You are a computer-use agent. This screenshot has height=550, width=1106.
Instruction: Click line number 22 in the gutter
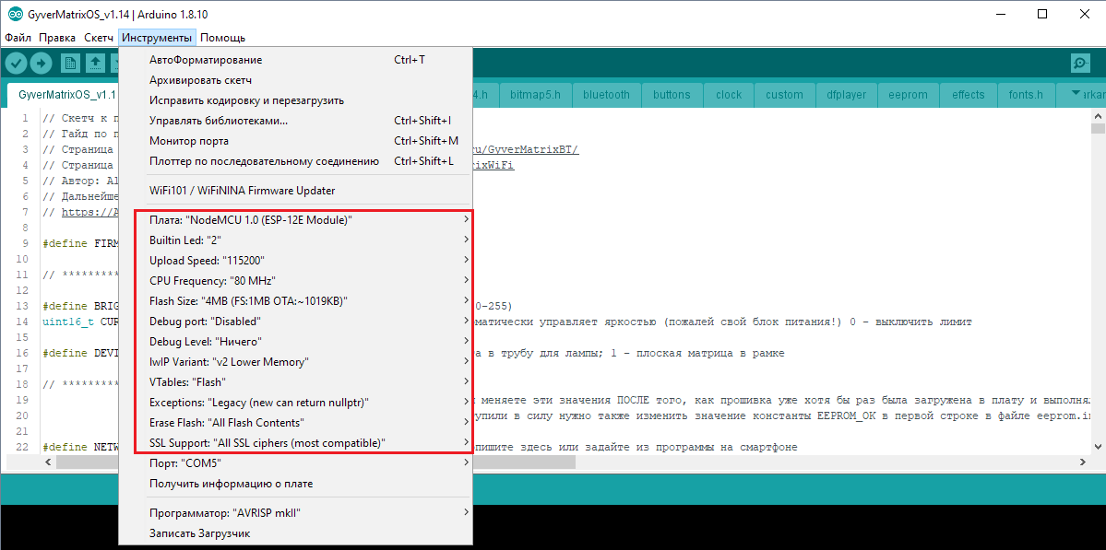23,447
